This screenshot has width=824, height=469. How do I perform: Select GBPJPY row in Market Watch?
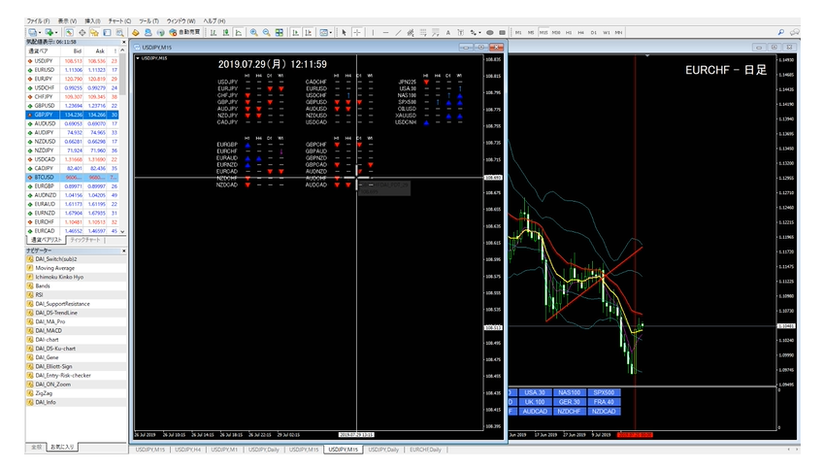pos(72,115)
